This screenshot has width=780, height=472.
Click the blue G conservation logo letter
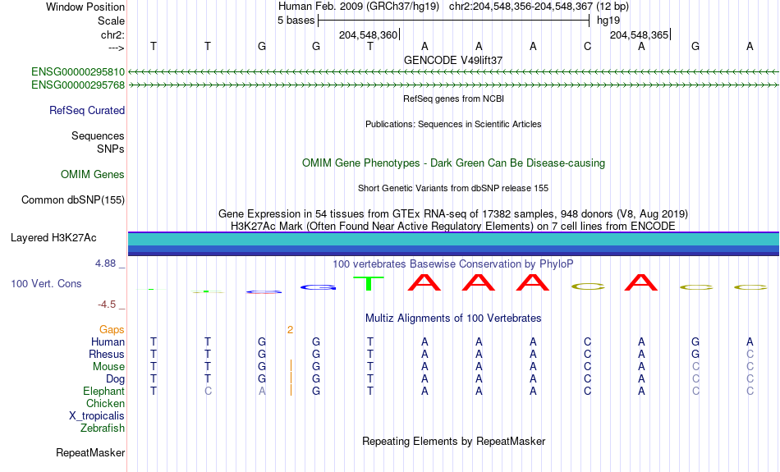(x=319, y=287)
